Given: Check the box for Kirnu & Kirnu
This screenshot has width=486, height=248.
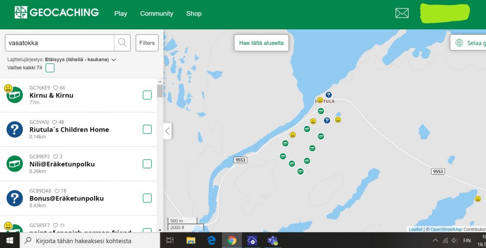Looking at the screenshot, I should [147, 95].
